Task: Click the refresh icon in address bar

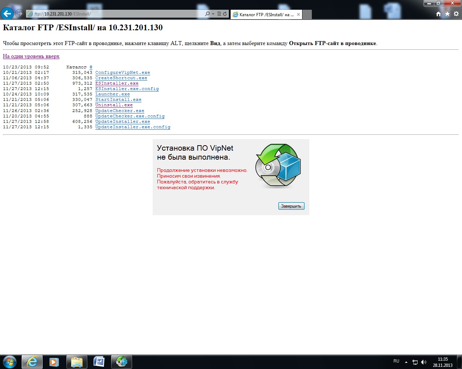Action: [x=225, y=14]
